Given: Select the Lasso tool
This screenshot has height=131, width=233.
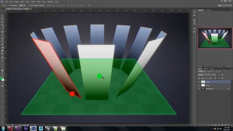Looking at the screenshot, I should (x=2, y=19).
